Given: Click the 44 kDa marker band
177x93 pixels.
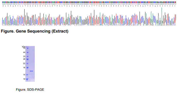Looking at the screenshot, I should (x=28, y=53).
